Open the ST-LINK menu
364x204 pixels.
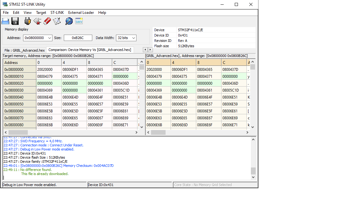[x=57, y=13]
